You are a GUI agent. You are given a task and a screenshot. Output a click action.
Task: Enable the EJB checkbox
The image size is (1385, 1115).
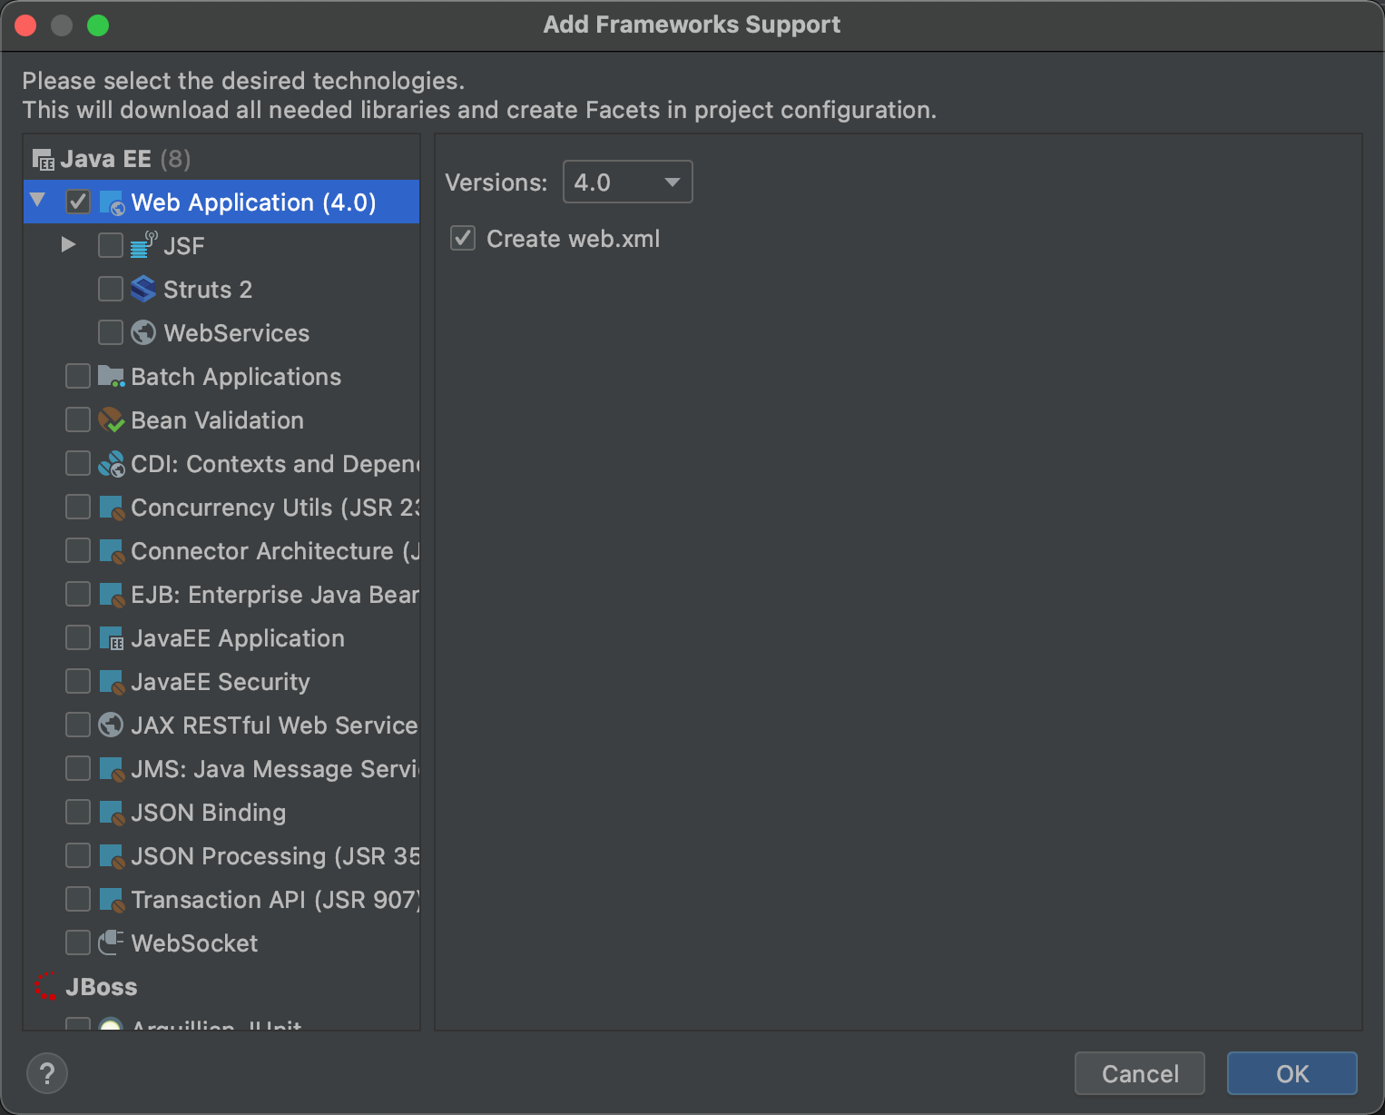tap(78, 594)
